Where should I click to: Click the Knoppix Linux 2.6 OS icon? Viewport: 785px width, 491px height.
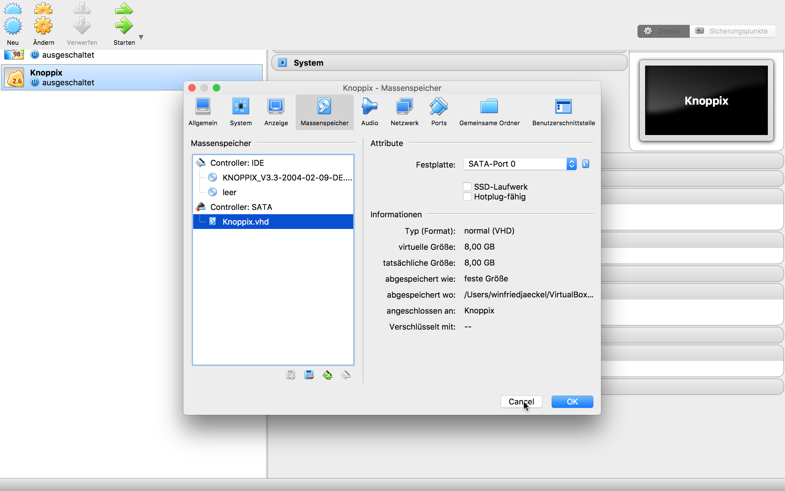click(x=14, y=78)
